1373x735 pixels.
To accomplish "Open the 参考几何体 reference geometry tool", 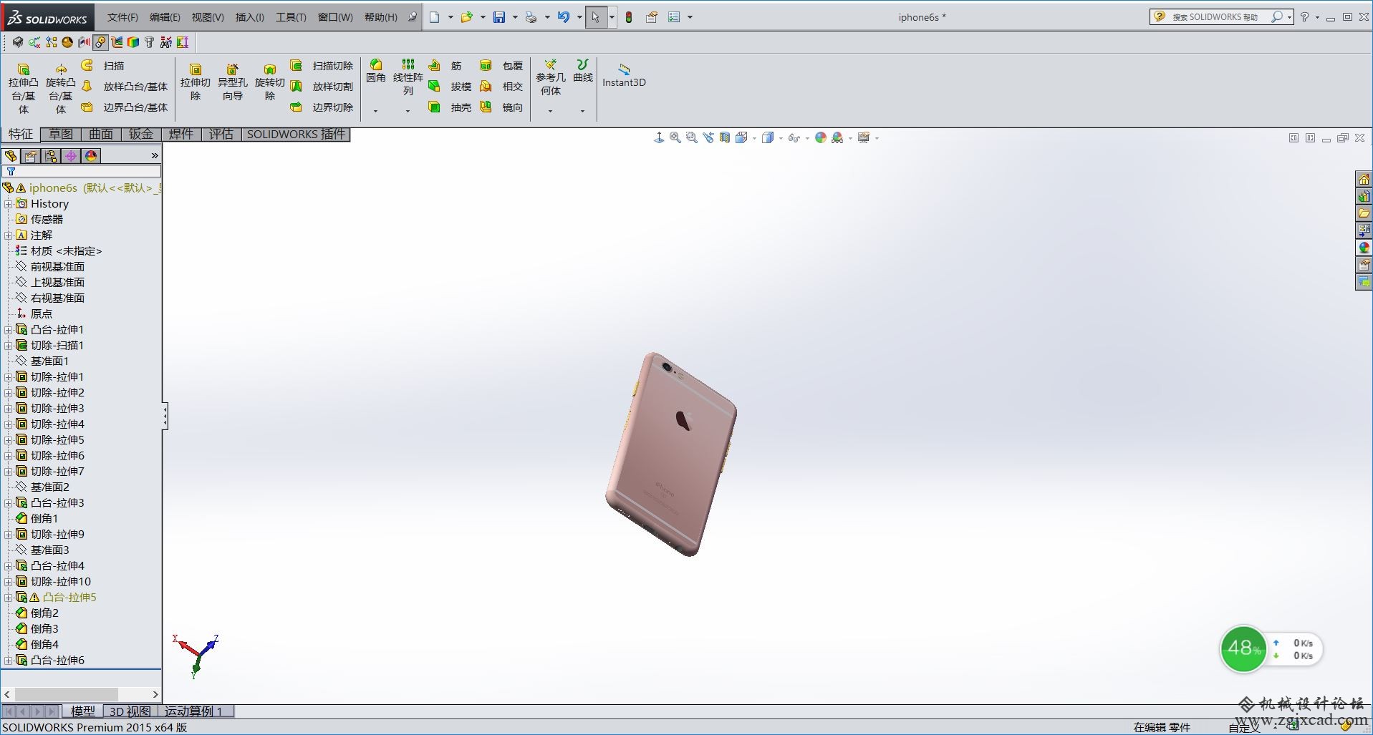I will [550, 77].
